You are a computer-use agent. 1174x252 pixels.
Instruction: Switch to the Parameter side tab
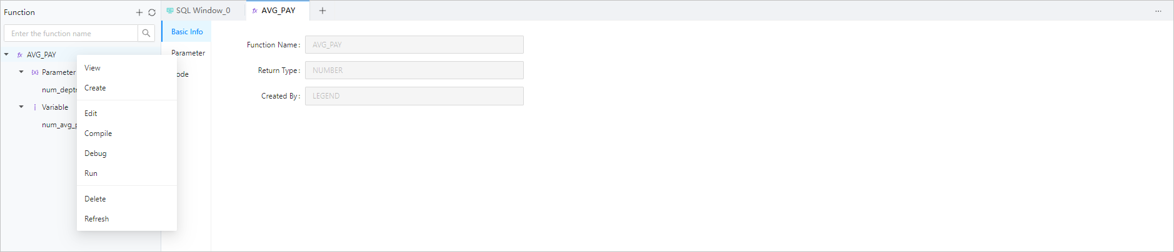(x=188, y=53)
